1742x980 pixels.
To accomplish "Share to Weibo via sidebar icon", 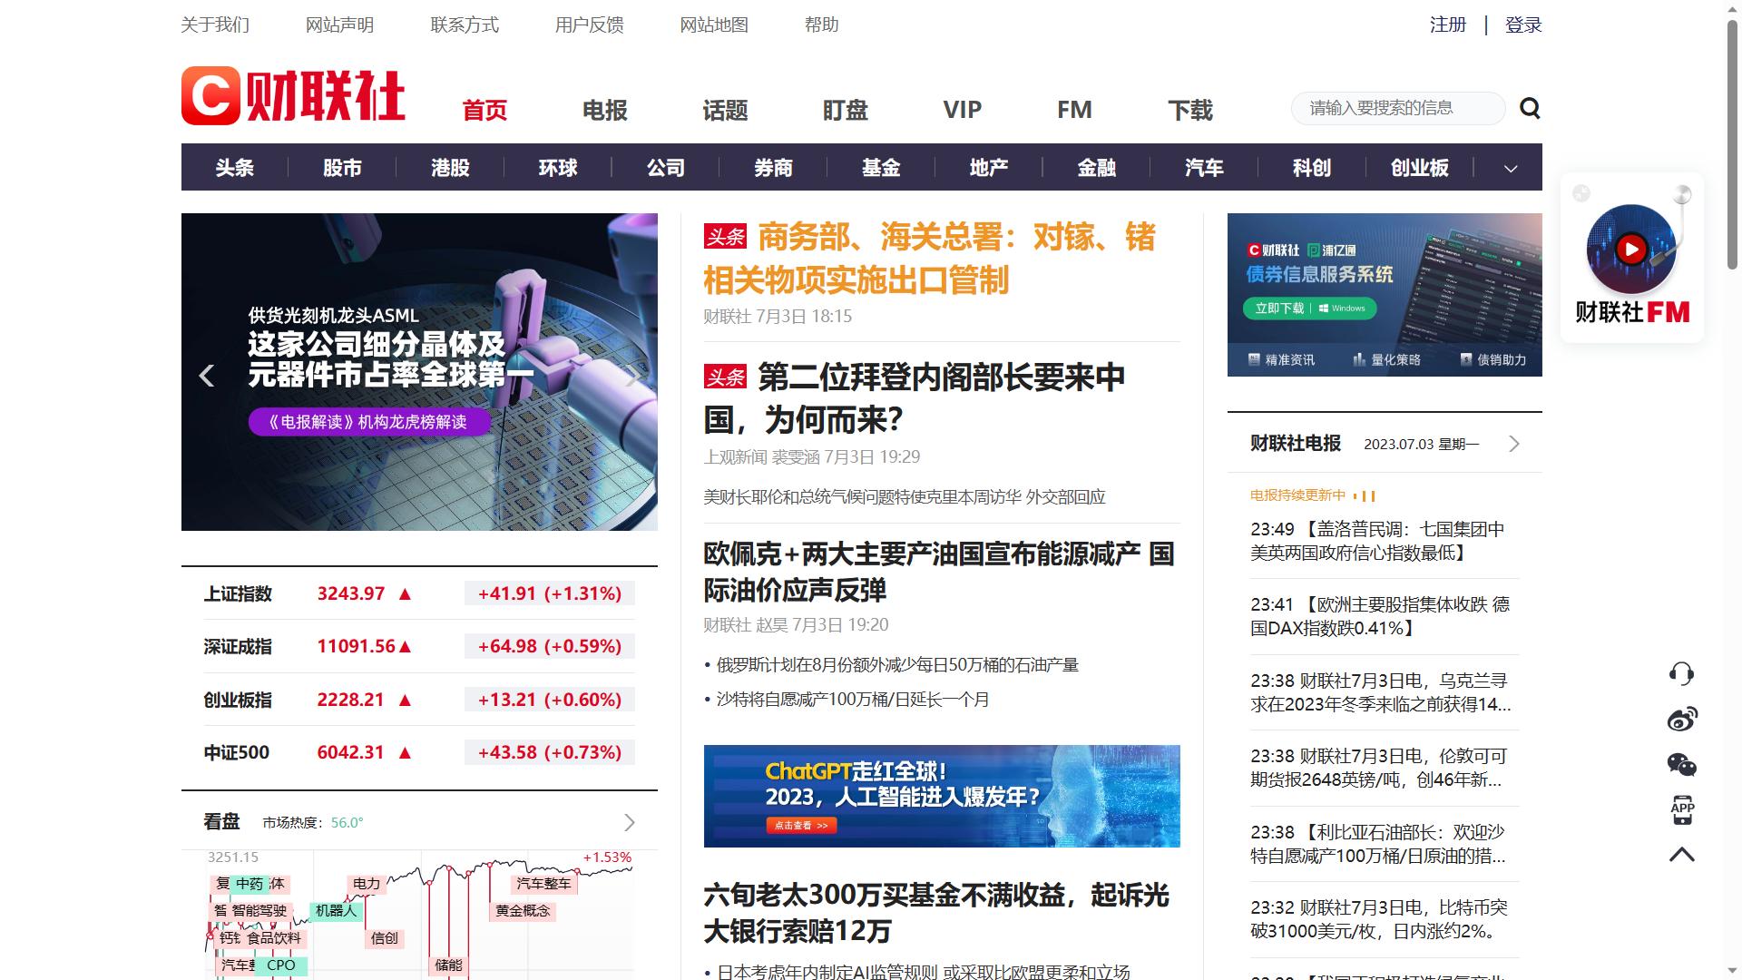I will pyautogui.click(x=1683, y=719).
